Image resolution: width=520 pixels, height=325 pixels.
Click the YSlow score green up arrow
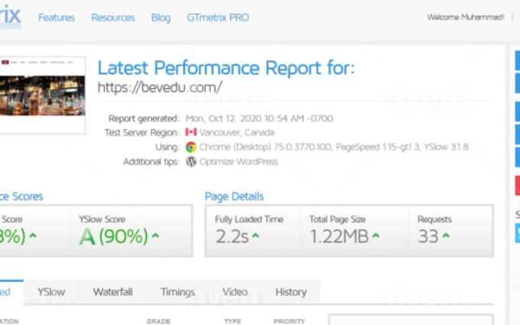point(155,236)
